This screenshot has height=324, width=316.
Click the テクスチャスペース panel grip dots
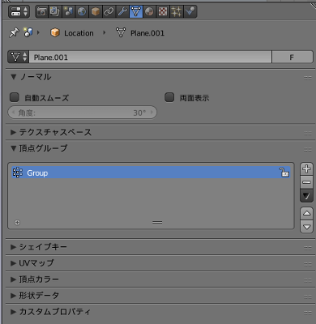coord(308,134)
